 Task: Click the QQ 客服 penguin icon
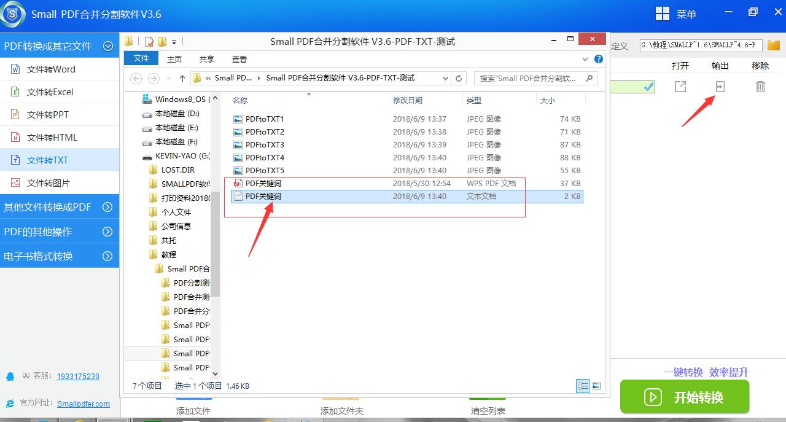click(x=10, y=376)
